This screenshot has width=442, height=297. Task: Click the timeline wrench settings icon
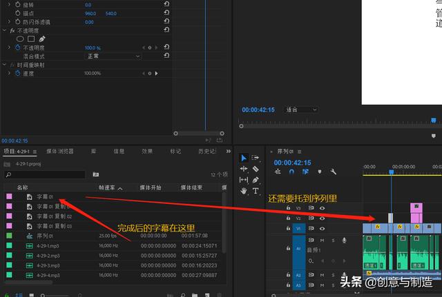point(333,172)
